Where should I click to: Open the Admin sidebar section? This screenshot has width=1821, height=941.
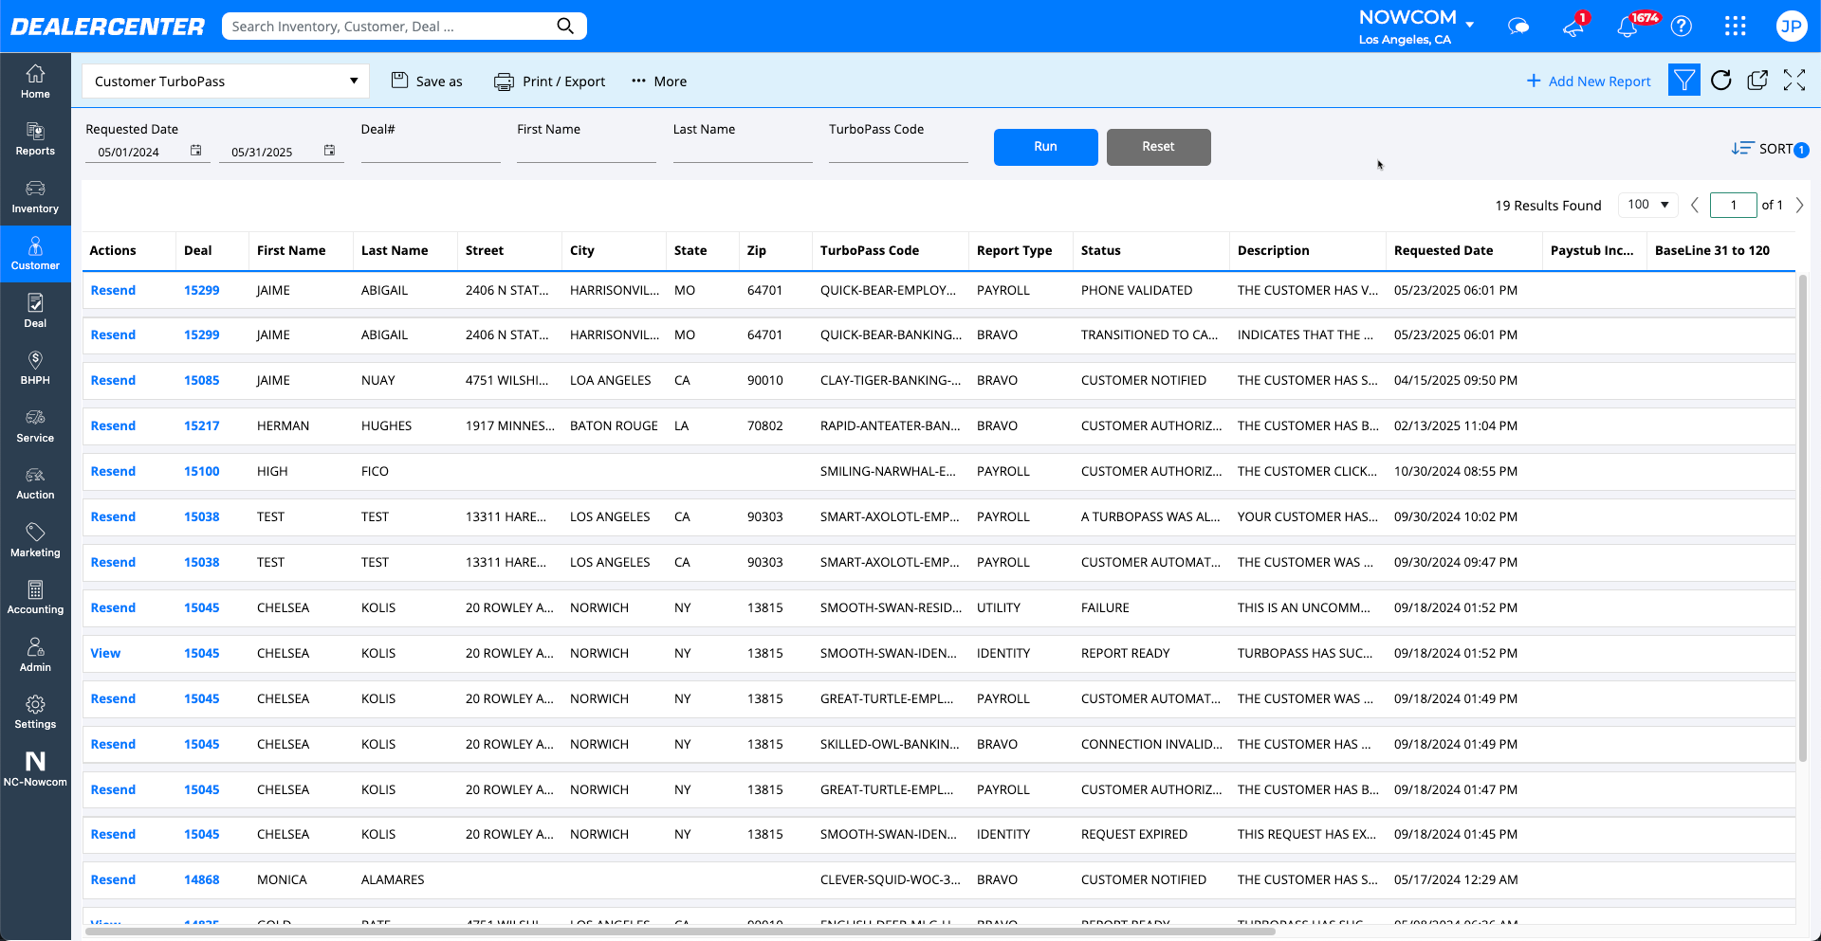[35, 655]
